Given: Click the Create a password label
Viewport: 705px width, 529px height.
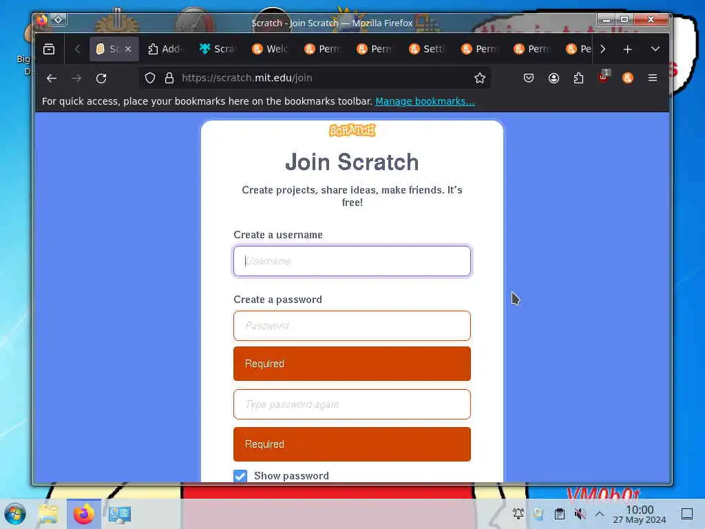Looking at the screenshot, I should click(x=278, y=300).
